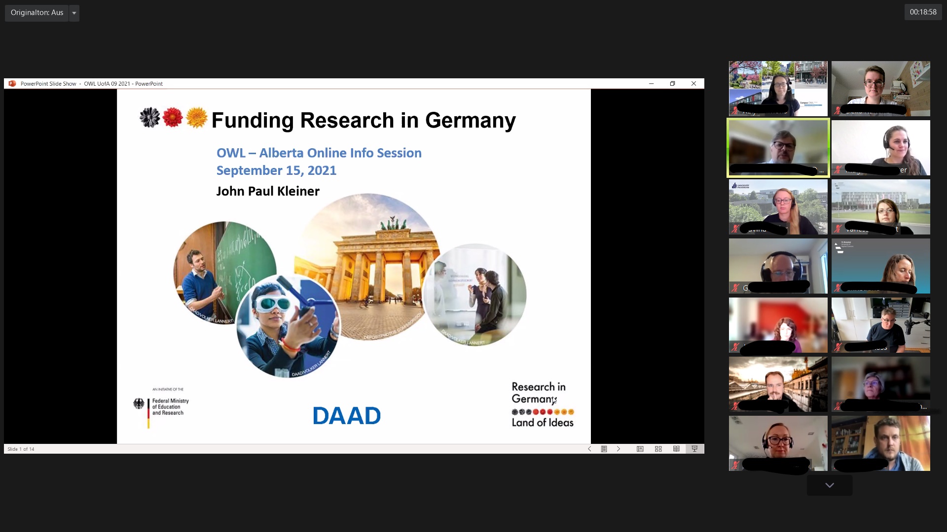Click the presenter name 'John Paul Kleiner'
The height and width of the screenshot is (532, 947).
268,191
